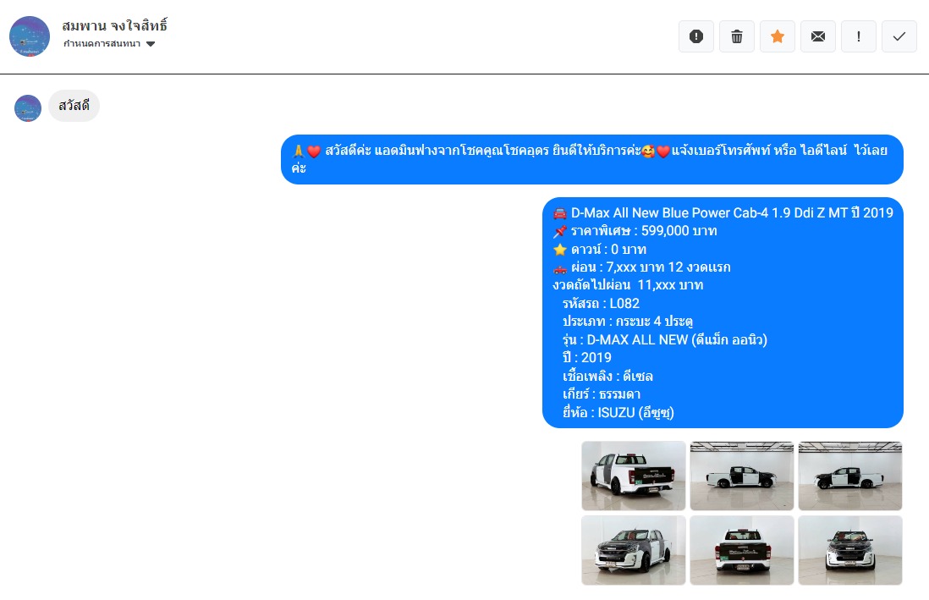Select the car code line L082
The image size is (929, 600).
[602, 304]
